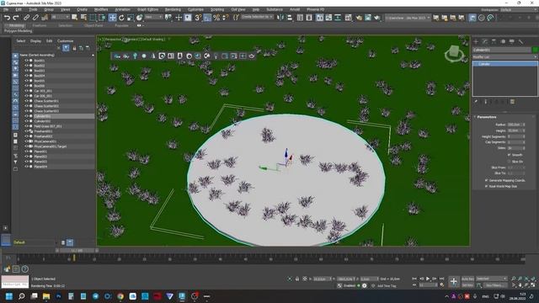Toggle visibility eye for Car 003_001
The width and height of the screenshot is (539, 303).
(x=26, y=91)
